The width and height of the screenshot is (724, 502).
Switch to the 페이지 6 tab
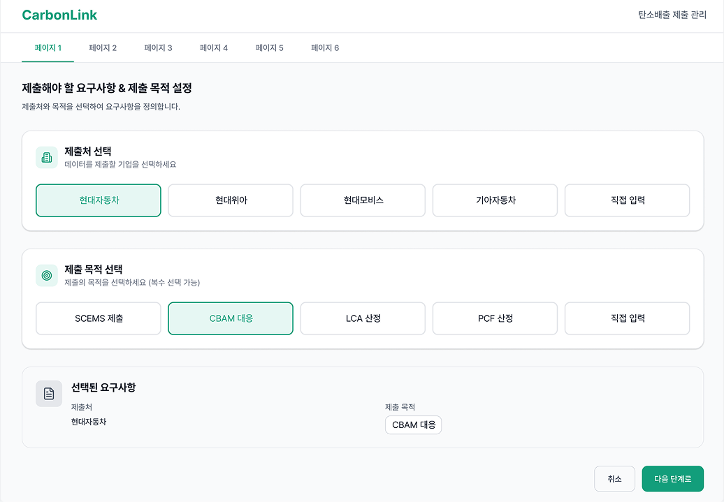(x=324, y=47)
